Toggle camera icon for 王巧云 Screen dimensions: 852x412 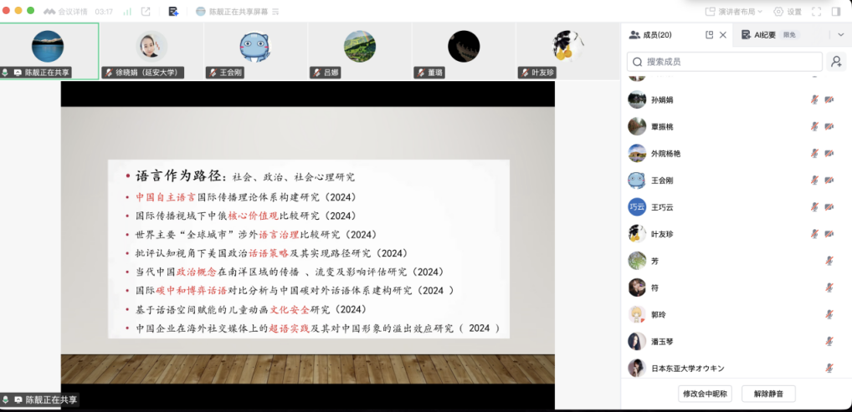click(829, 206)
